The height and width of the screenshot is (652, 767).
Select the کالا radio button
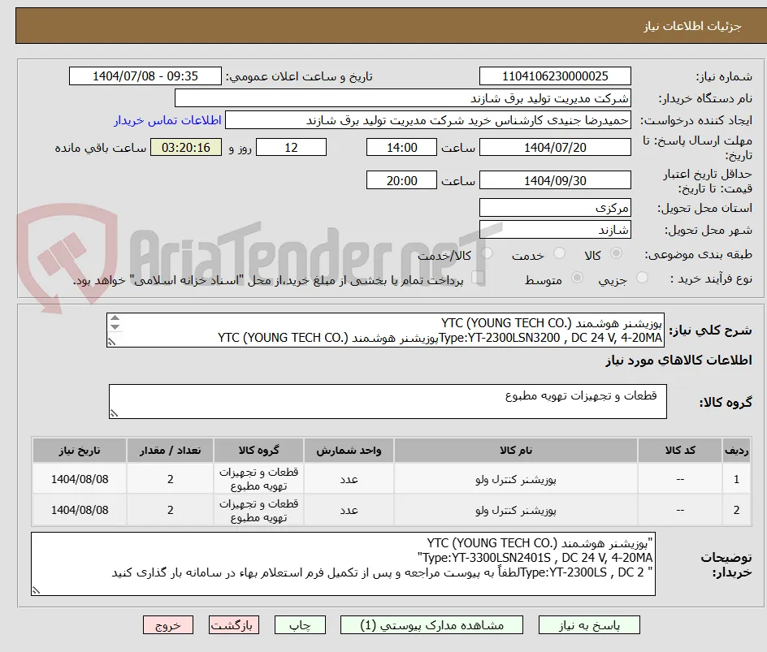pos(617,253)
